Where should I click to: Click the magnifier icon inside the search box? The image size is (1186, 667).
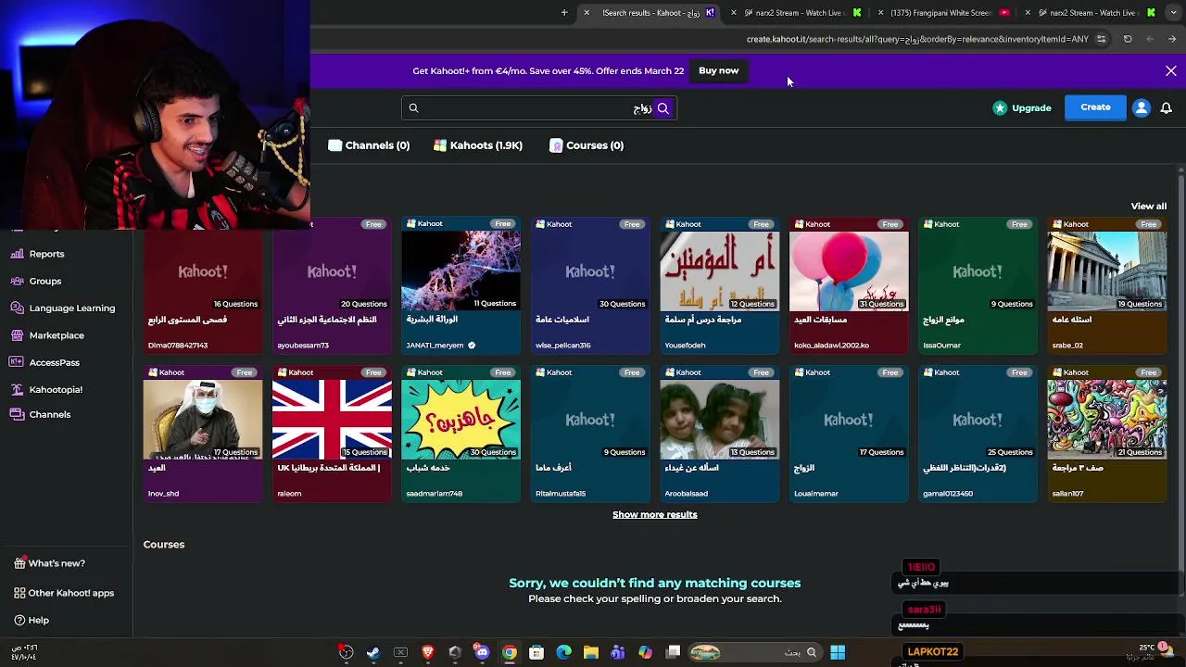point(413,108)
